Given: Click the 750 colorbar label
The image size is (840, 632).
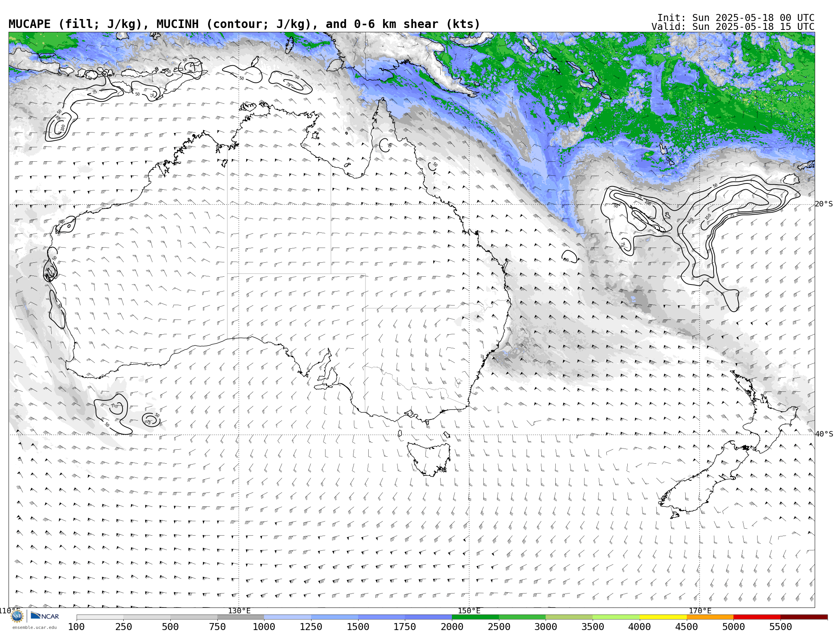Looking at the screenshot, I should tap(217, 627).
